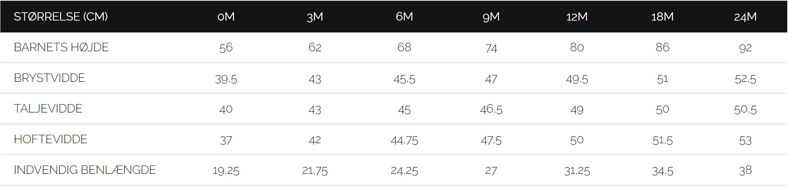Image resolution: width=788 pixels, height=189 pixels.
Task: Select the BRYSTVIDDE row label
Action: [50, 78]
